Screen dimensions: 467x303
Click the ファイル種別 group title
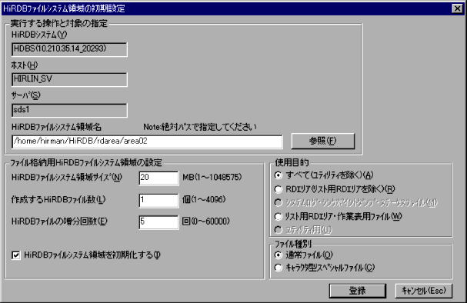pos(293,244)
